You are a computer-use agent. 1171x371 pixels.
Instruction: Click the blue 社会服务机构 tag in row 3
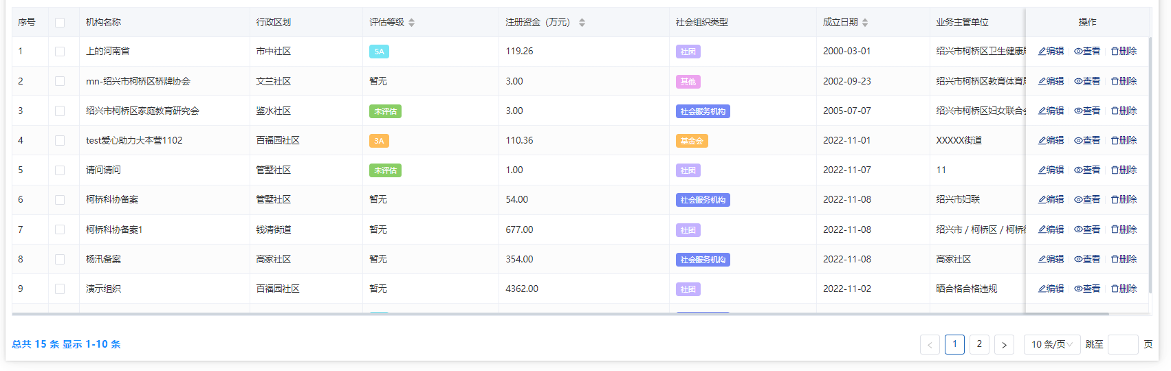pos(702,111)
